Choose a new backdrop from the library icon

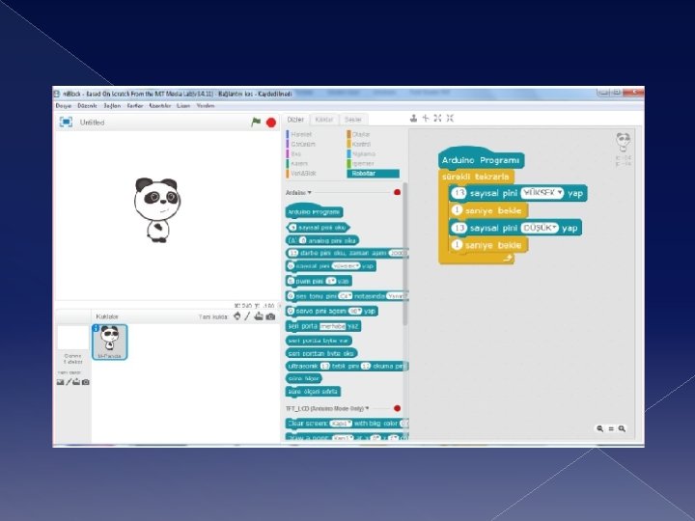pyautogui.click(x=60, y=382)
